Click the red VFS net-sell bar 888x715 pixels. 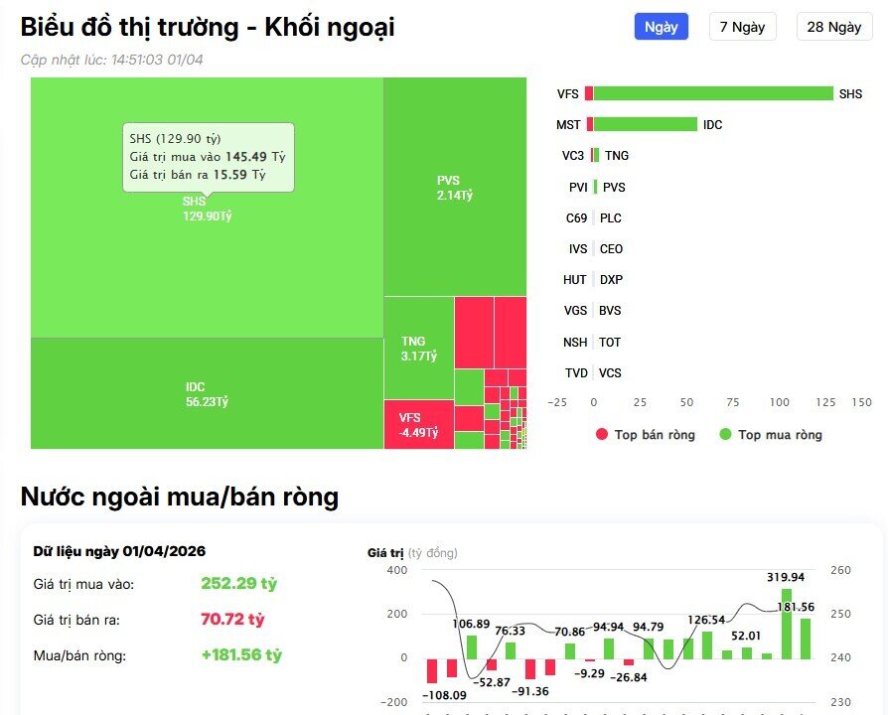(x=589, y=93)
